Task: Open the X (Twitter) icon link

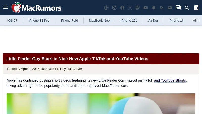Action: (x=130, y=8)
